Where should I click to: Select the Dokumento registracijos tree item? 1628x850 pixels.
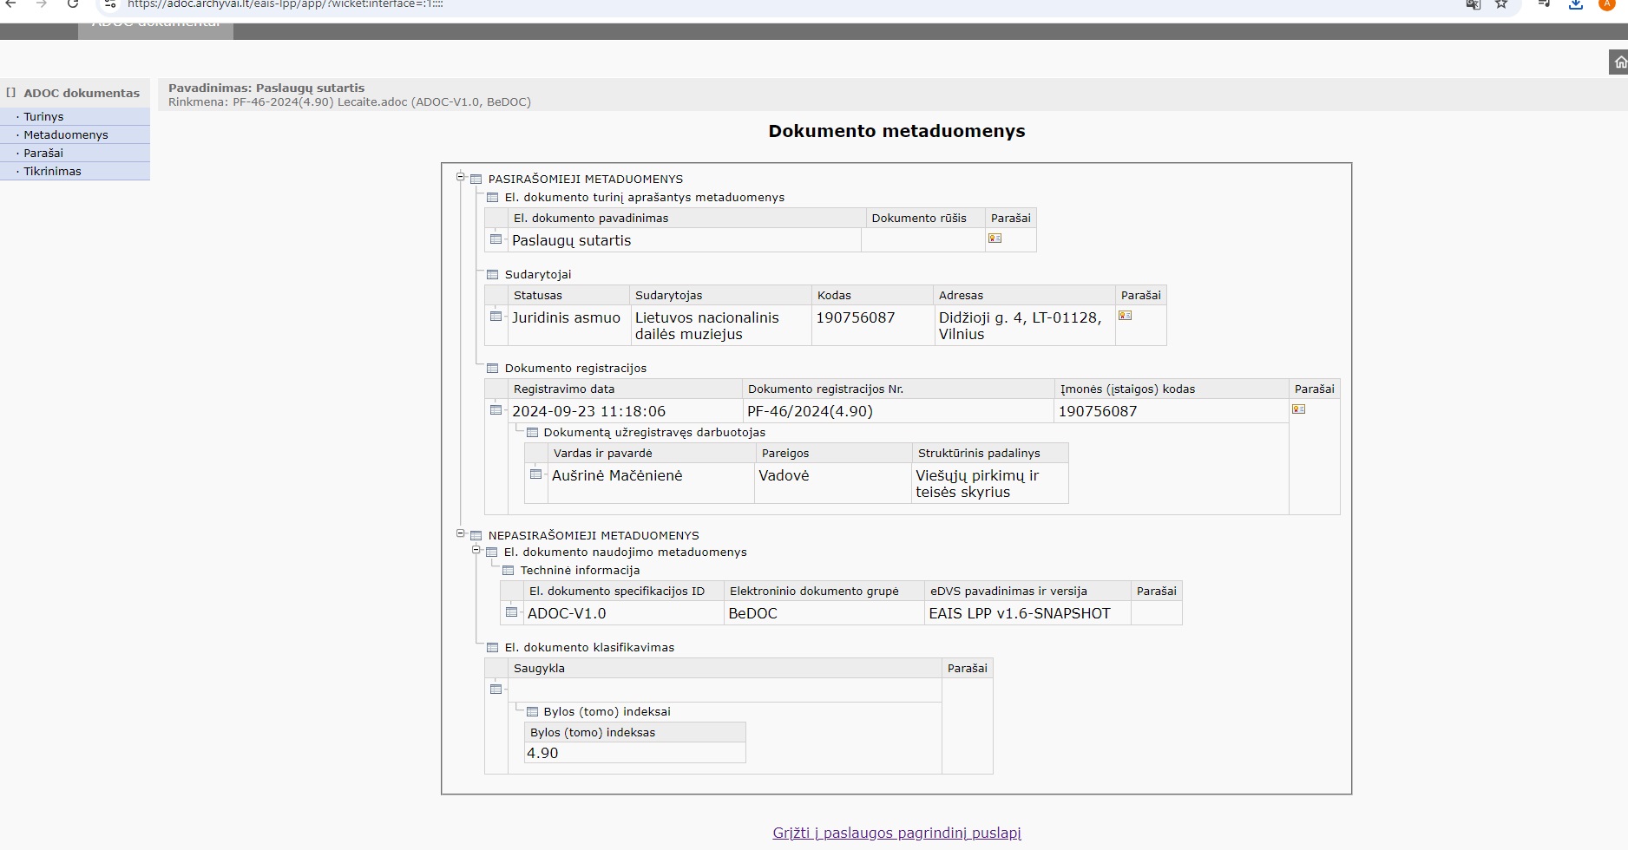click(x=575, y=368)
